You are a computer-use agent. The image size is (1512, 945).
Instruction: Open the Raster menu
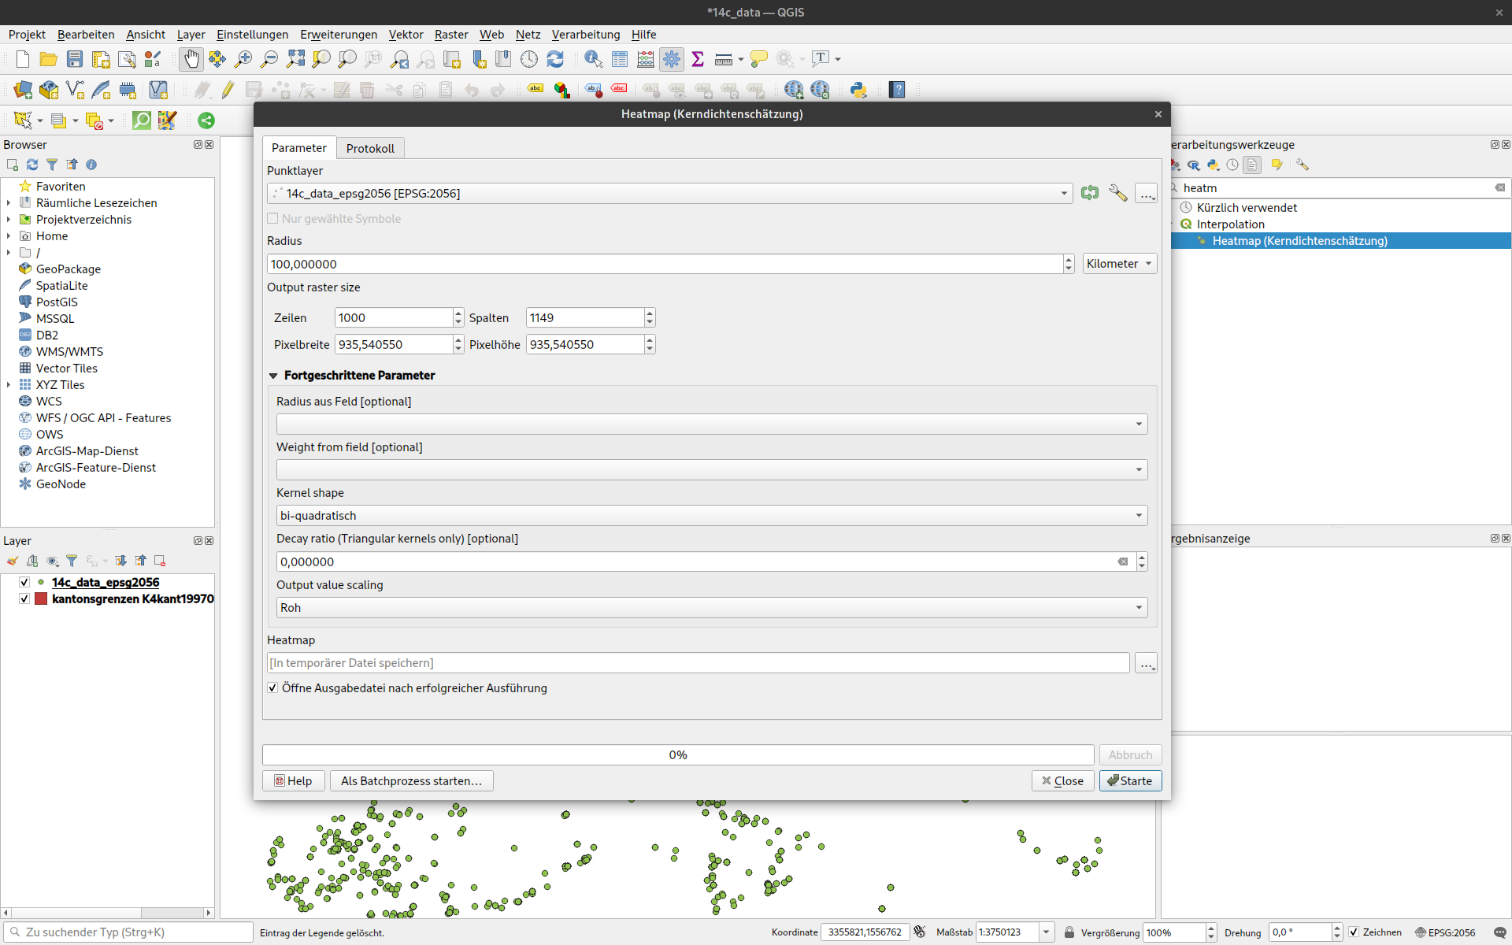[x=451, y=35]
